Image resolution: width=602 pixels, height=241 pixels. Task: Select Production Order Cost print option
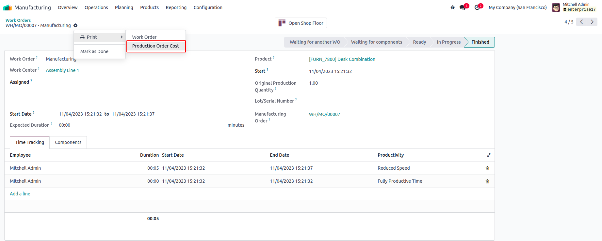pos(155,46)
